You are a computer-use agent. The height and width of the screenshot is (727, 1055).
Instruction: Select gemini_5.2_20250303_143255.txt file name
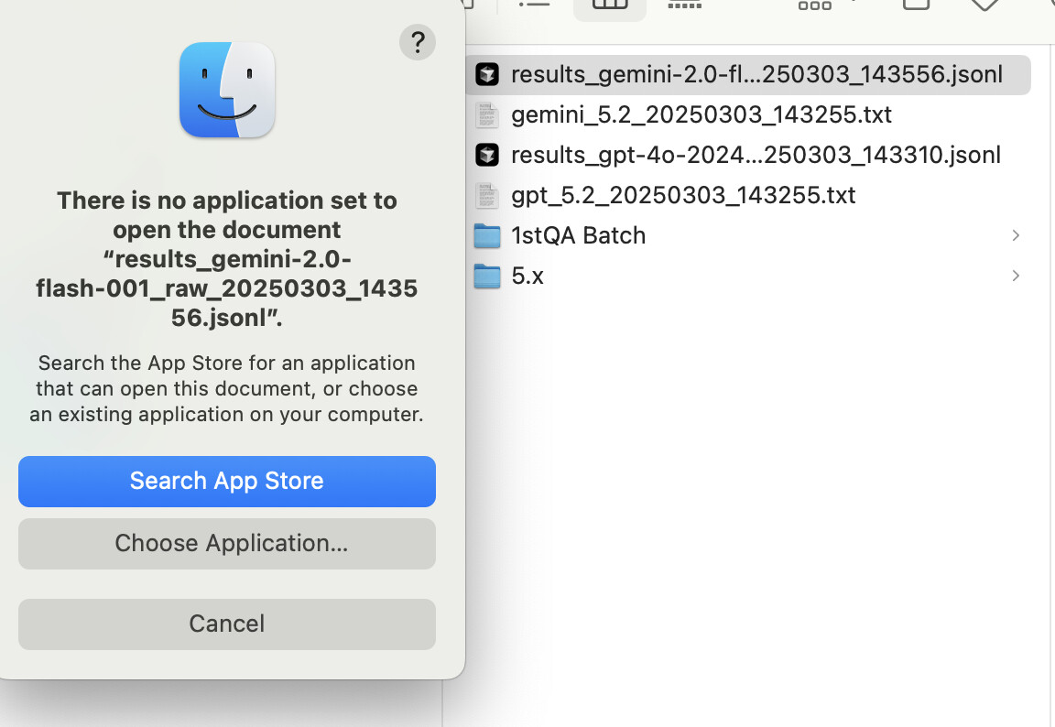point(702,114)
